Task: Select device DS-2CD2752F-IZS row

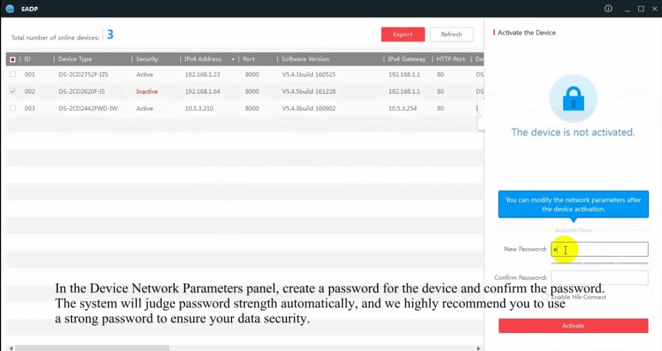Action: click(x=245, y=74)
